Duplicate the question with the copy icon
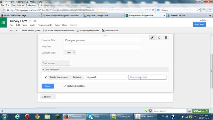Viewport: 213px width, 120px height. [x=159, y=37]
